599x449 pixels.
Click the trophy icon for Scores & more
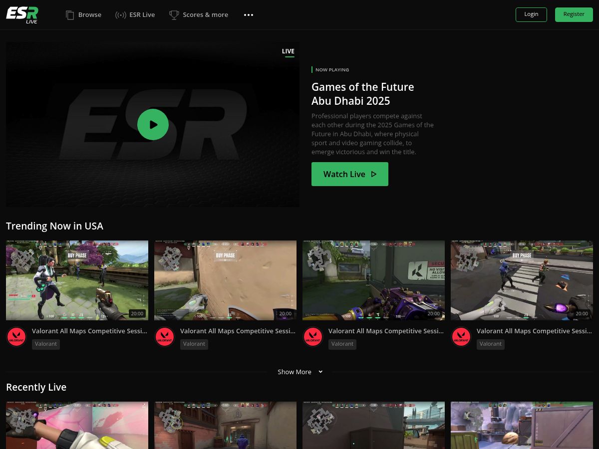(174, 15)
